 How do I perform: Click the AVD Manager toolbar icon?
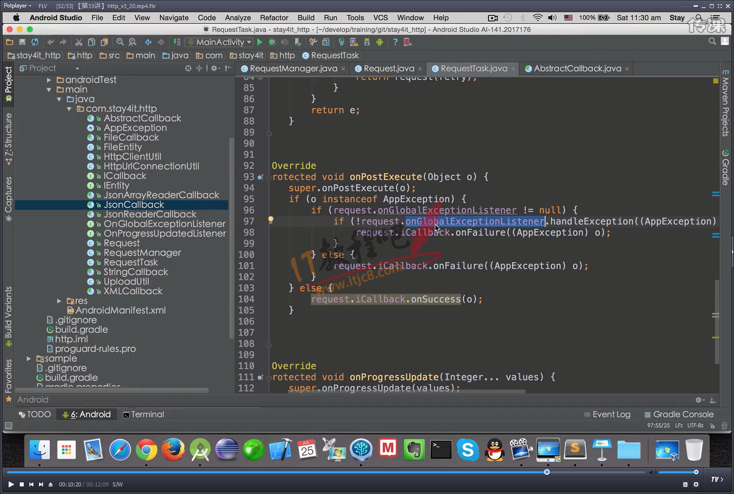(354, 42)
